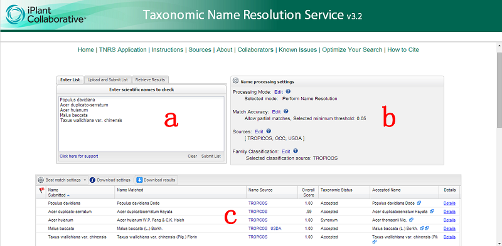Edit the Processing Mode setting
Viewport: 502px width, 246px height.
(x=279, y=91)
